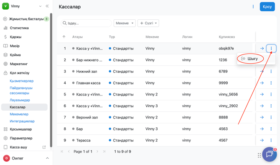
Task: Open arrow for Бар row 8
Action: pyautogui.click(x=262, y=129)
